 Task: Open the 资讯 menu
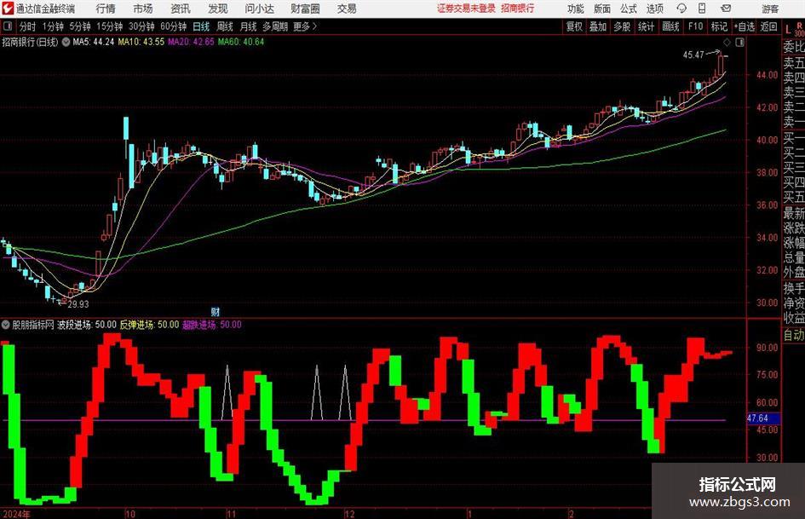pos(181,9)
